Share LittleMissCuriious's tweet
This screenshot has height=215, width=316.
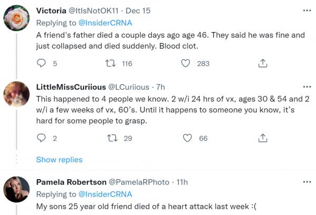(262, 138)
